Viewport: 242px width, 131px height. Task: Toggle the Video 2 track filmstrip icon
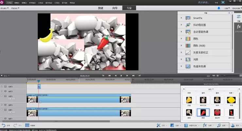(x=5, y=96)
